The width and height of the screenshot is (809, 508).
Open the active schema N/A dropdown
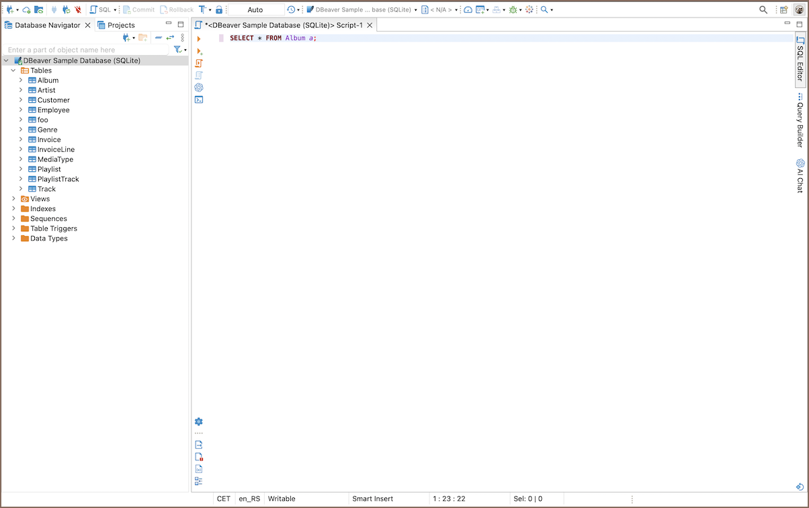440,10
